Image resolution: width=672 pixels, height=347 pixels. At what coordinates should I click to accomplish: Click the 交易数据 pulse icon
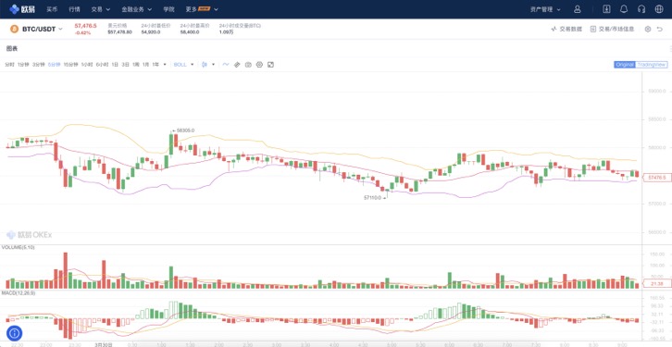pos(554,29)
